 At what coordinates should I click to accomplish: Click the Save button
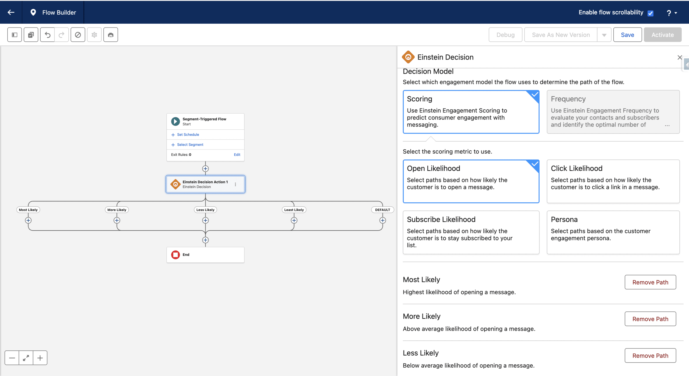coord(627,35)
